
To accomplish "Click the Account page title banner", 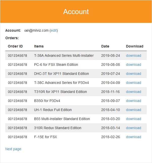I will tap(76, 12).
